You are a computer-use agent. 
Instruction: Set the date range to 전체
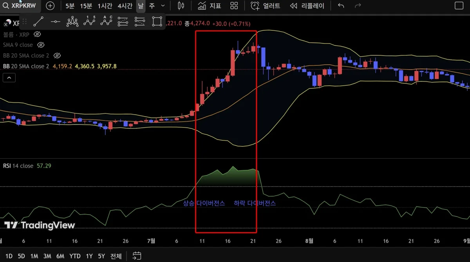[x=116, y=256]
